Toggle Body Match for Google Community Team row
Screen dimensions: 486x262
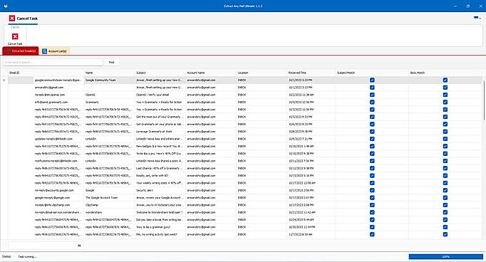(x=445, y=80)
